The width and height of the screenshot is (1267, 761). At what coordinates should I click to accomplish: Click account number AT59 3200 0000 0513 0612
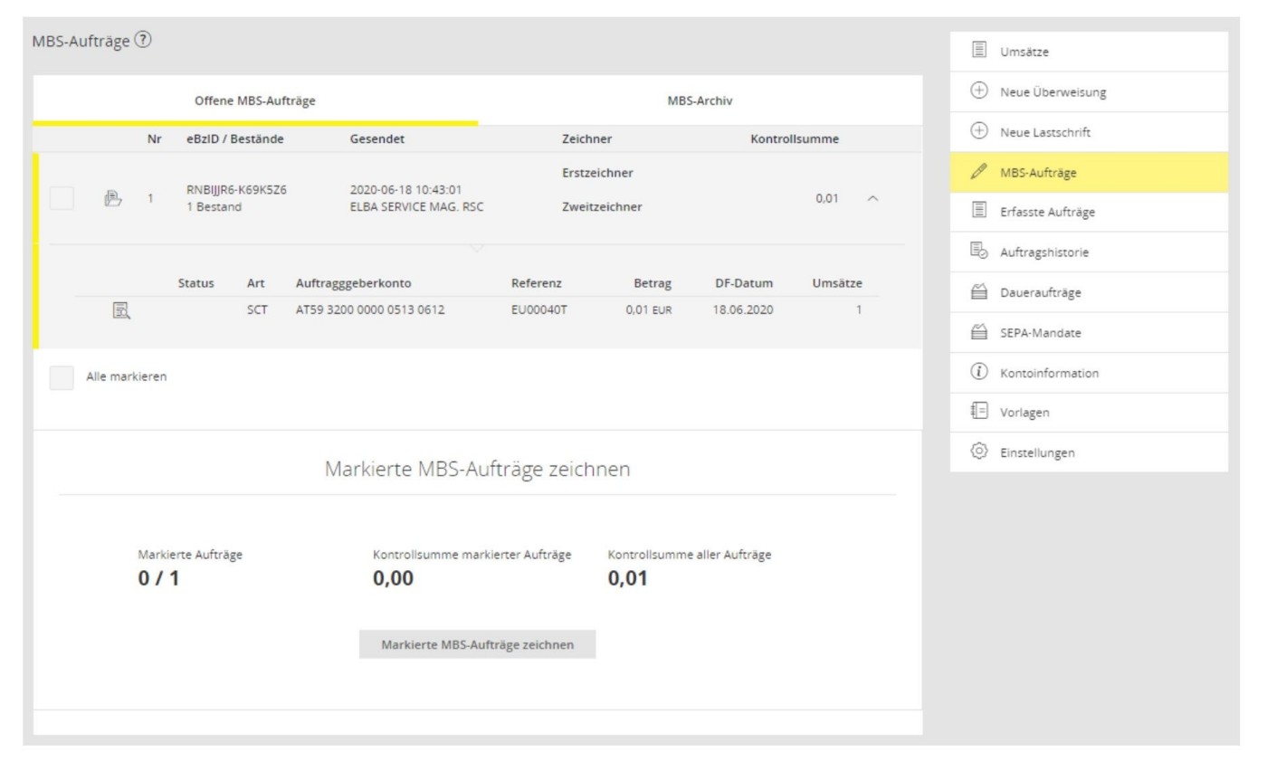[370, 310]
